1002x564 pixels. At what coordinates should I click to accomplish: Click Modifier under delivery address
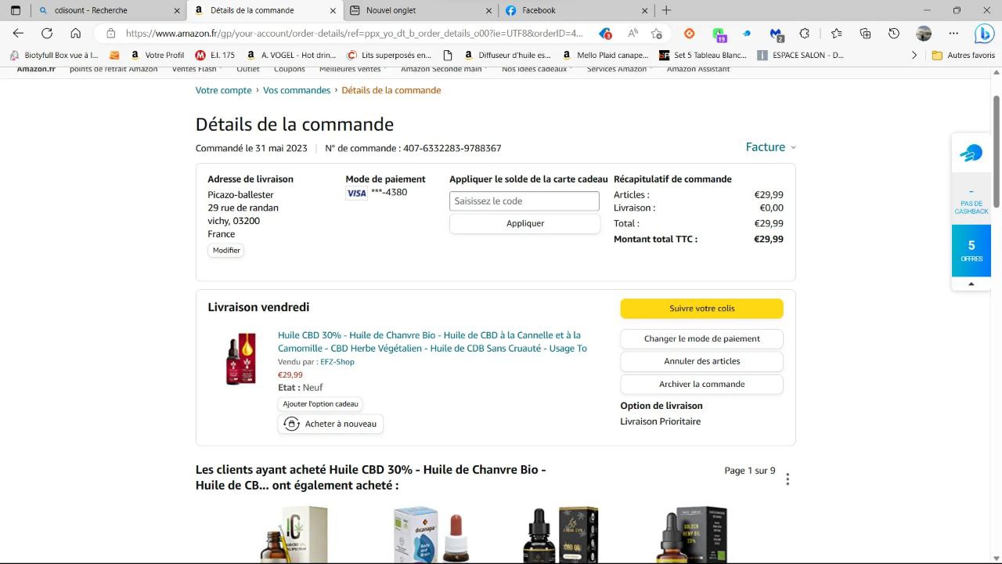[x=226, y=251]
